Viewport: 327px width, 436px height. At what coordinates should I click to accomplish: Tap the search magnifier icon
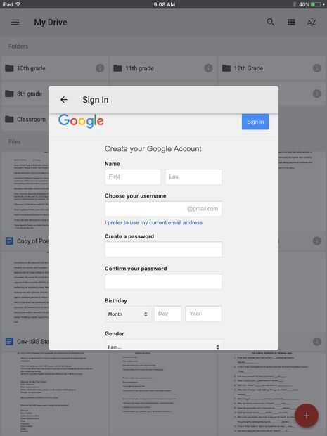tap(270, 22)
